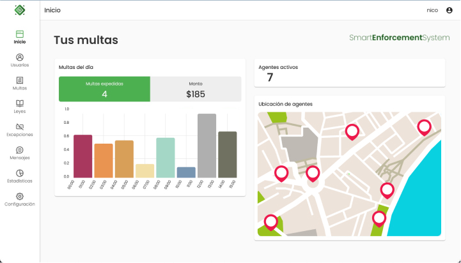Click the pale yellow bar at 06:00

(145, 171)
